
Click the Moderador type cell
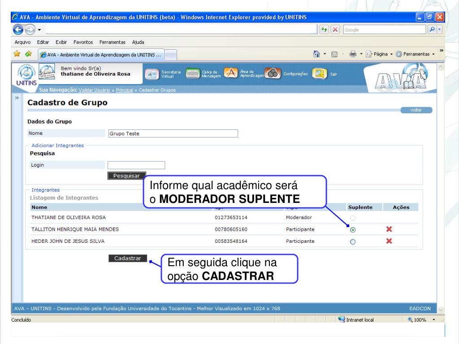299,217
